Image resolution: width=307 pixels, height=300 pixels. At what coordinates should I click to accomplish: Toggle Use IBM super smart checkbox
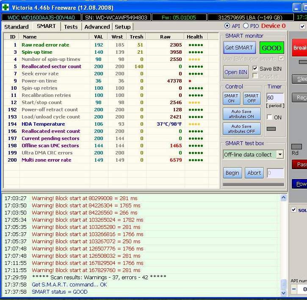pyautogui.click(x=281, y=58)
